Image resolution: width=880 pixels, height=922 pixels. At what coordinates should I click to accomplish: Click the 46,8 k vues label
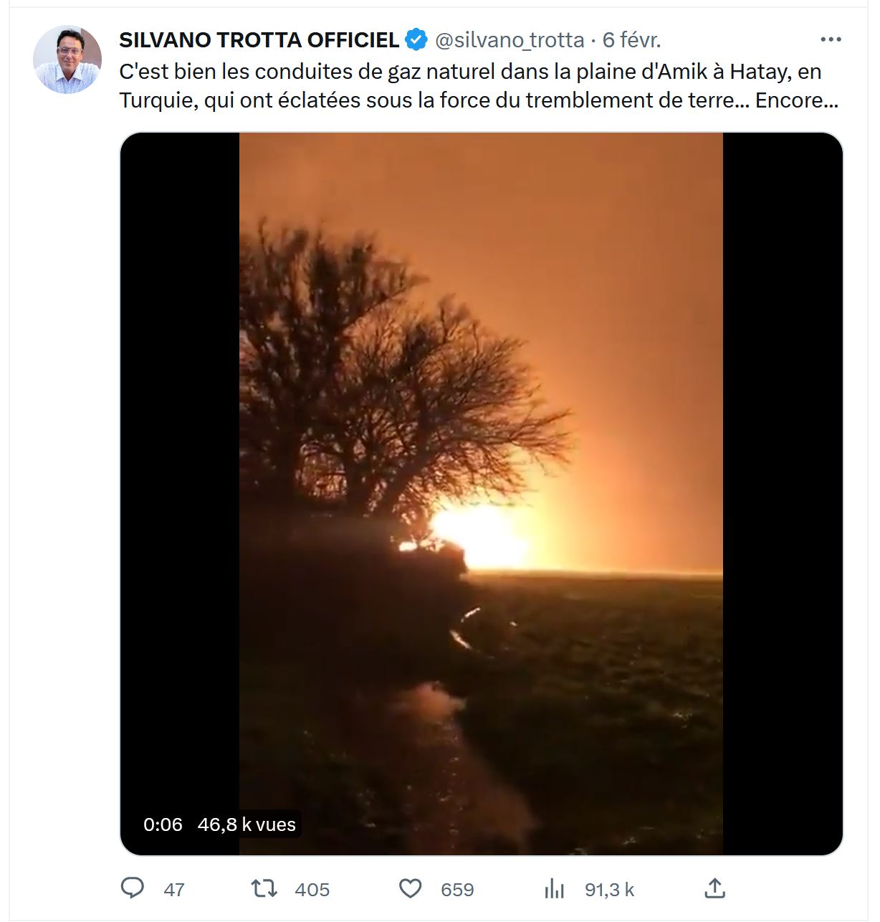click(247, 824)
